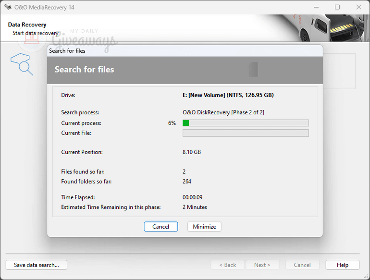Click the empty Current File progress bar
This screenshot has width=370, height=280.
[246, 133]
